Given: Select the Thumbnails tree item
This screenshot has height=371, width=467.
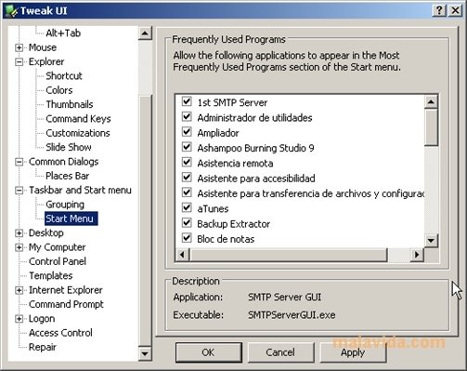Looking at the screenshot, I should tap(70, 104).
